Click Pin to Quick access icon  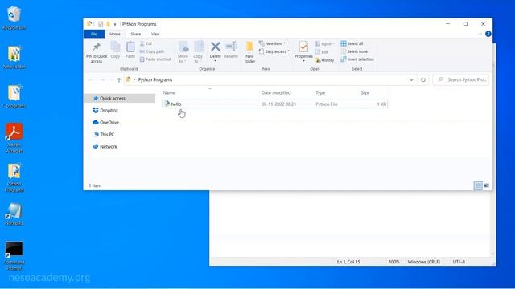97,47
